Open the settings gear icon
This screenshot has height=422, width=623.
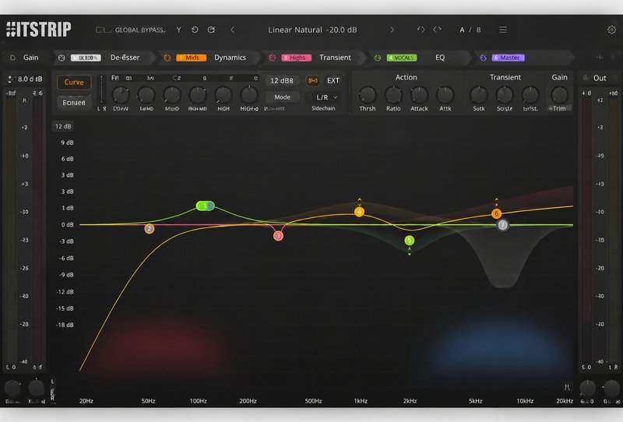(611, 30)
